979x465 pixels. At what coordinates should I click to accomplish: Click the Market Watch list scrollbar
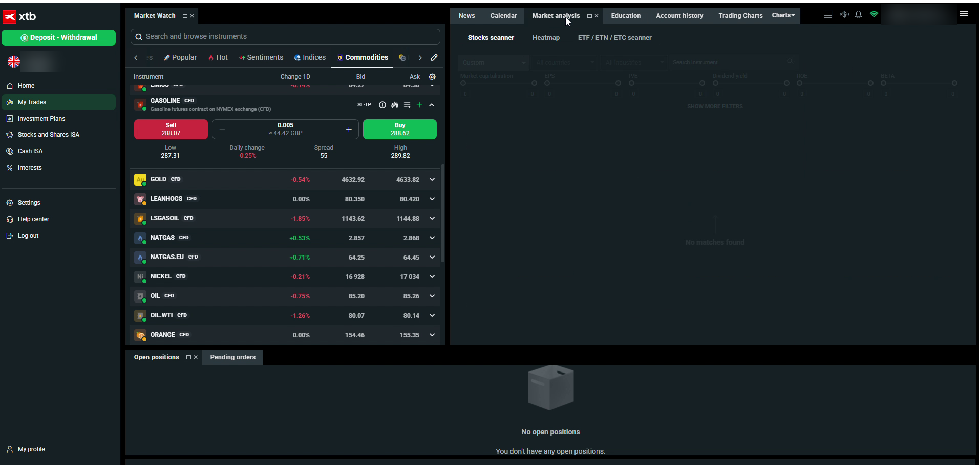click(443, 213)
